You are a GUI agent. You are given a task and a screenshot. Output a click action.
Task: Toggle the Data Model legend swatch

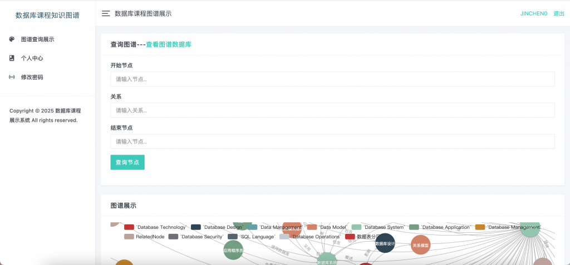[x=312, y=227]
